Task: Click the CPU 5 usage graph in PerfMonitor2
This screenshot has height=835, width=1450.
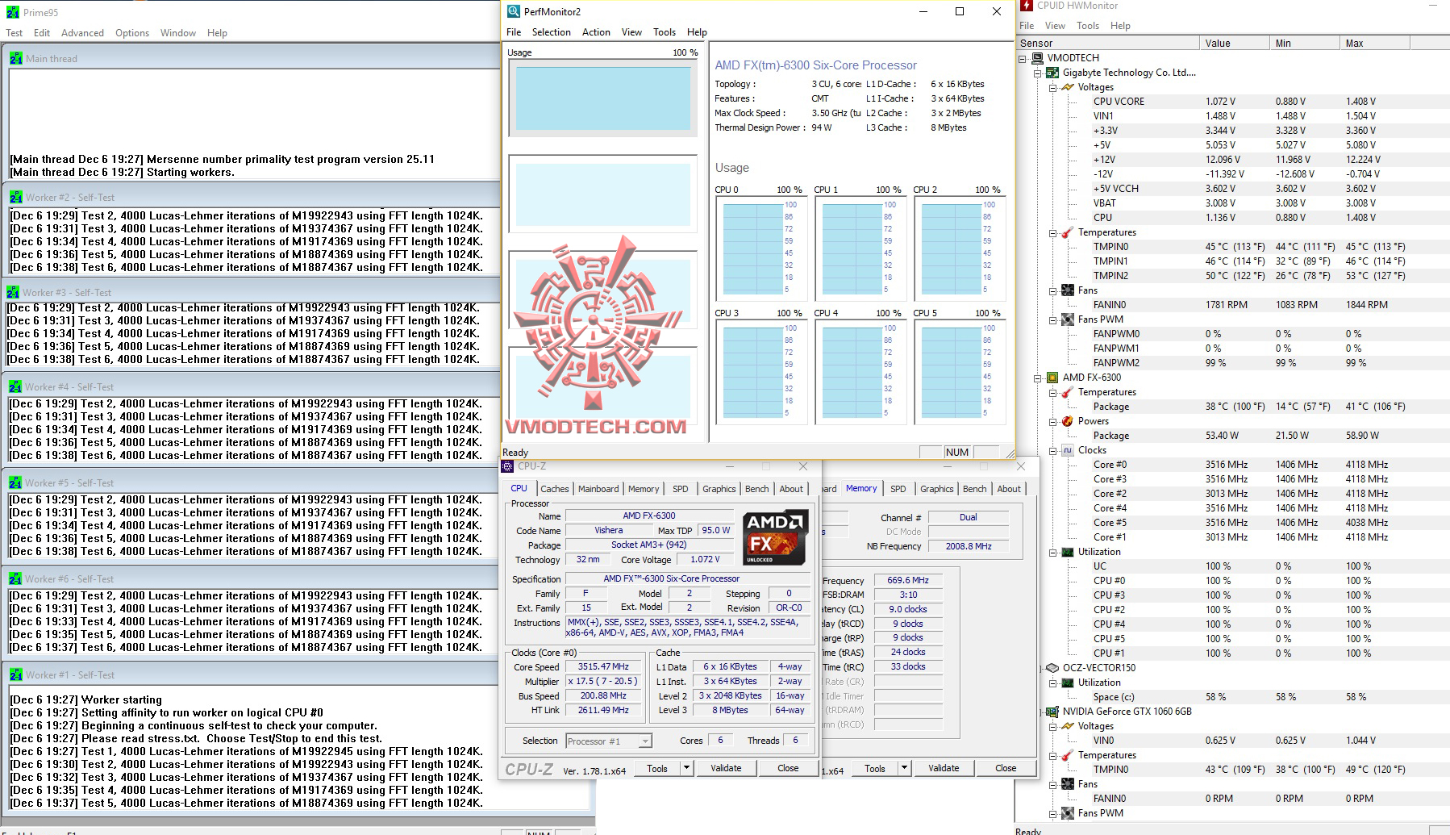Action: (960, 373)
